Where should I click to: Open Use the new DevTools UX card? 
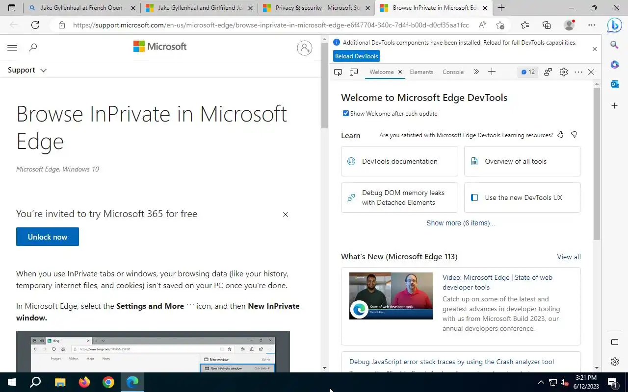point(523,197)
